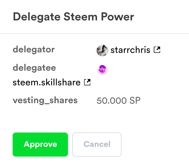The width and height of the screenshot is (189, 166).
Task: Click the word Power in the title
Action: [118, 17]
